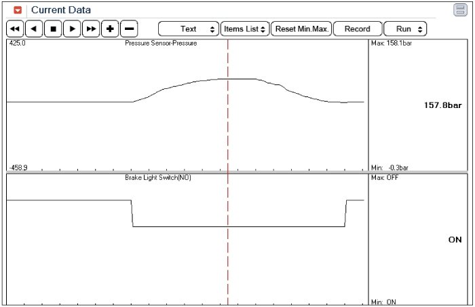Start recording with the Record button

(x=357, y=29)
